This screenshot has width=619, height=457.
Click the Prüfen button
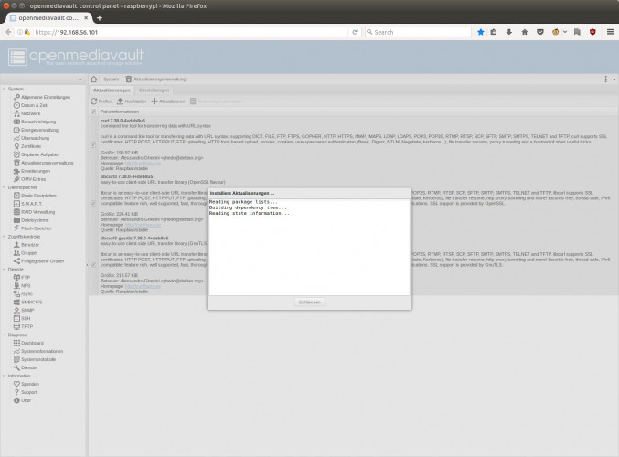pyautogui.click(x=101, y=101)
